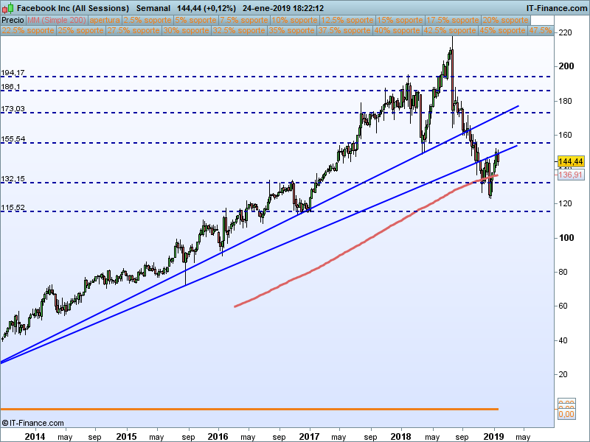The height and width of the screenshot is (442, 590).
Task: Click the 2.5% soporte label
Action: point(147,21)
